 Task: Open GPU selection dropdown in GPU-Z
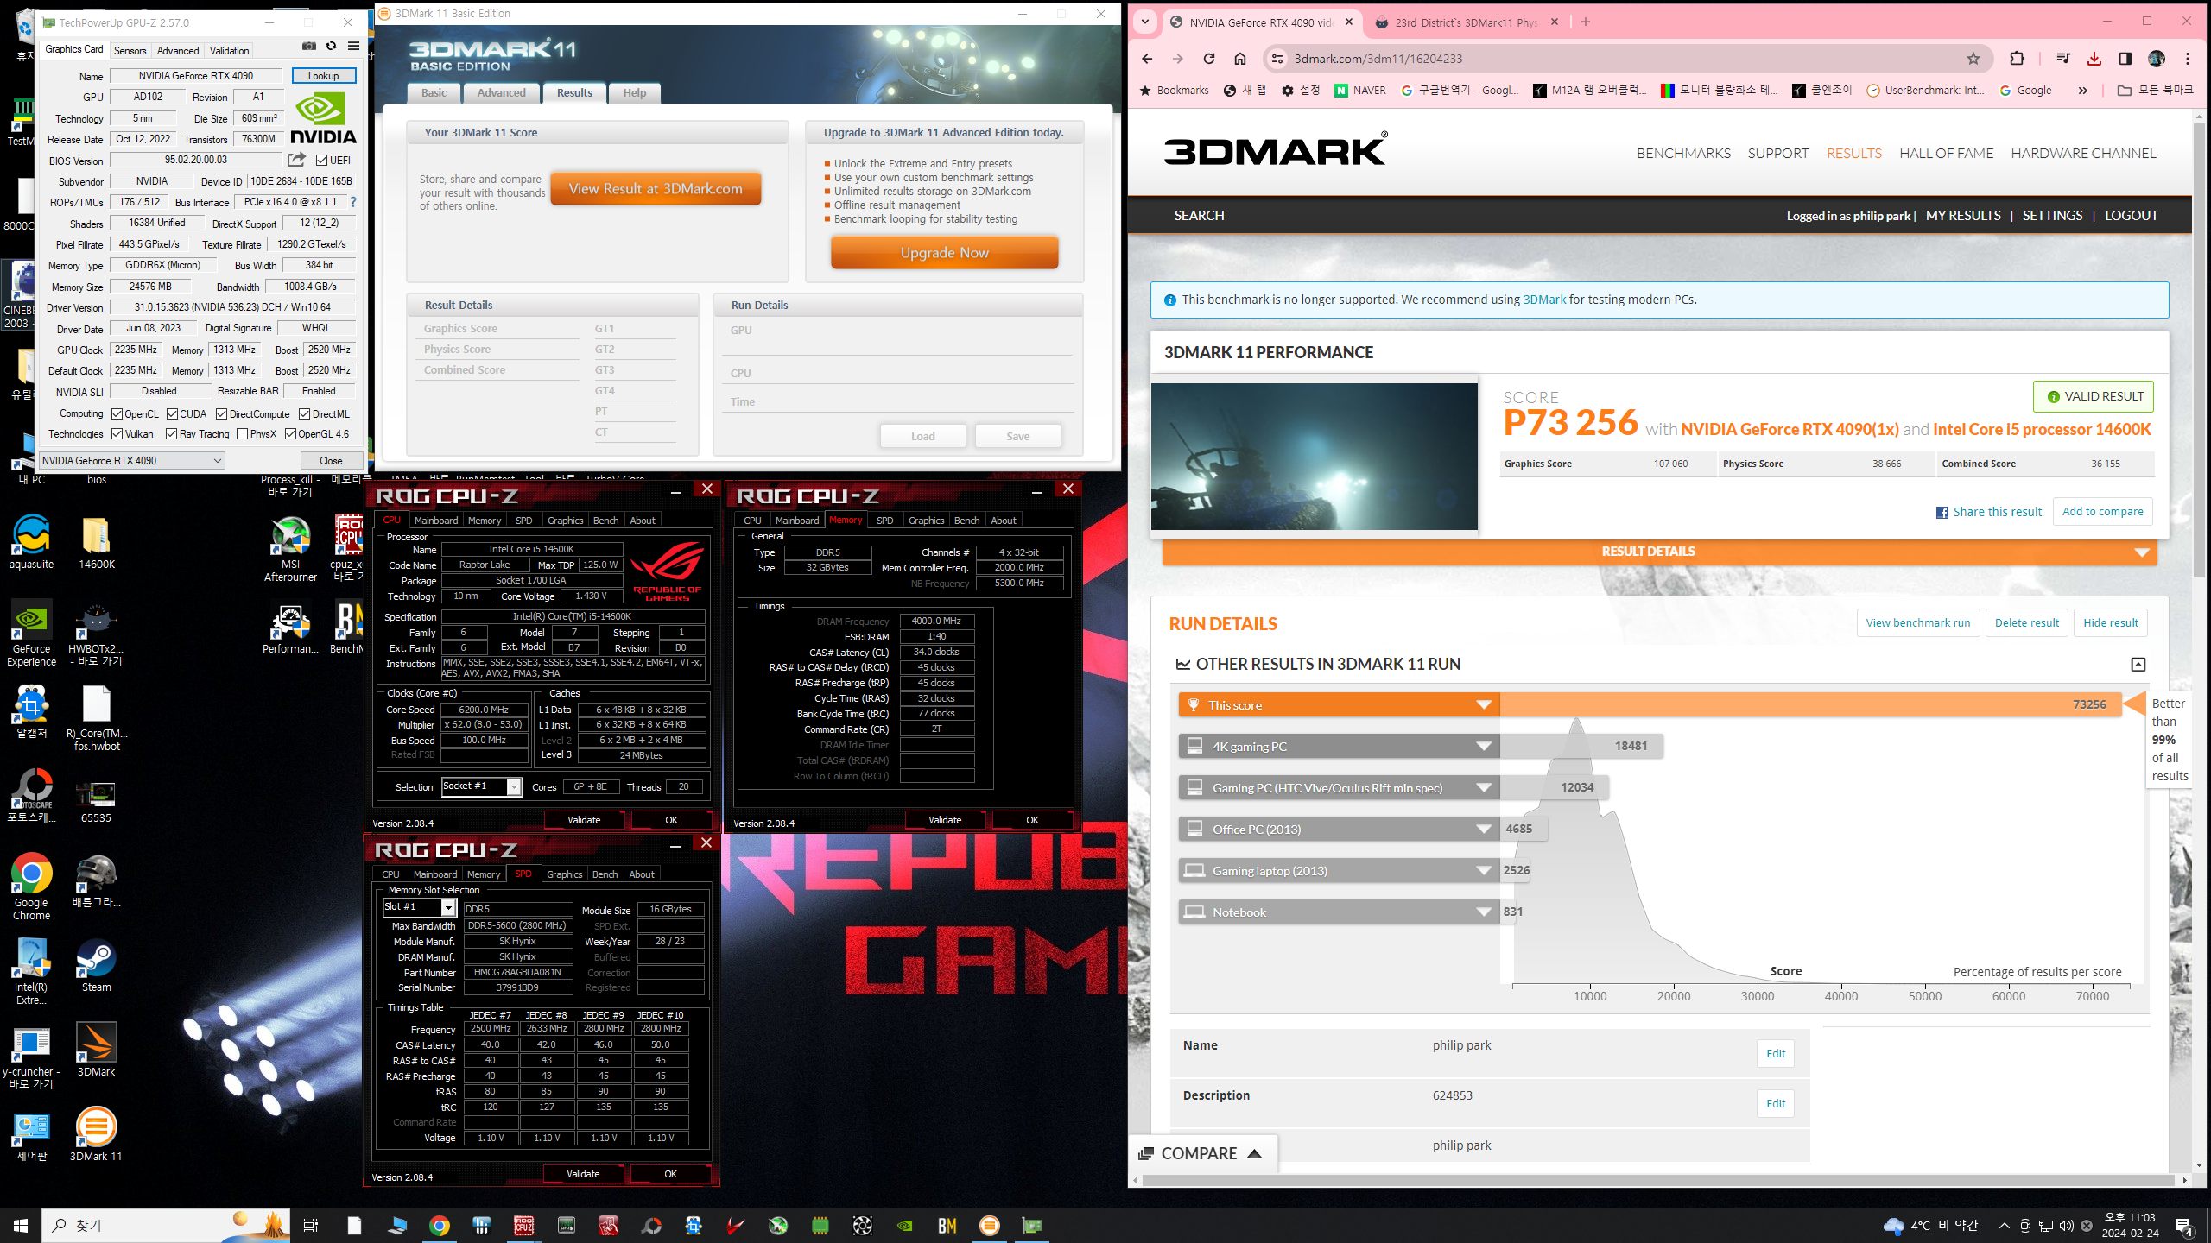[132, 461]
